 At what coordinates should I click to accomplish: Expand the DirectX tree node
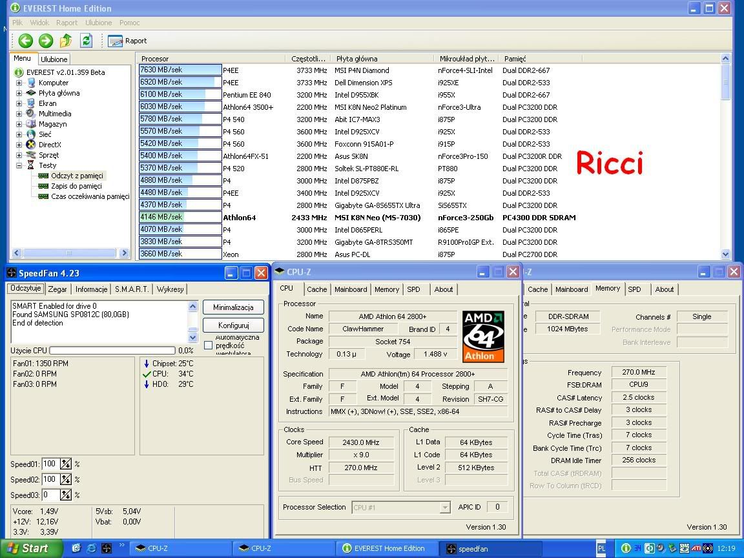click(x=19, y=145)
